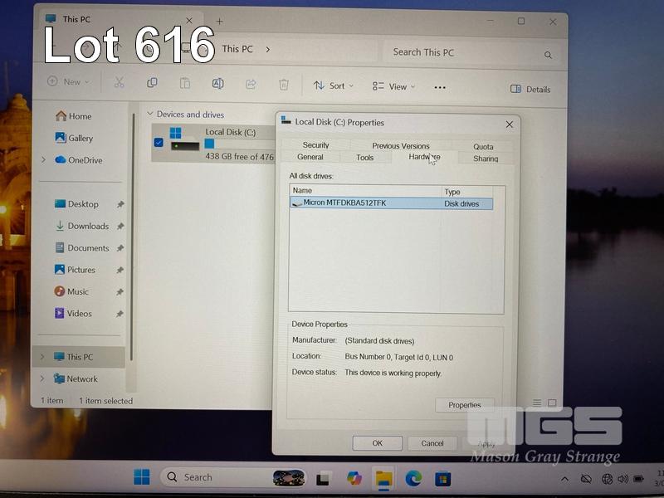Switch to the Quota tab
The height and width of the screenshot is (498, 664).
483,147
